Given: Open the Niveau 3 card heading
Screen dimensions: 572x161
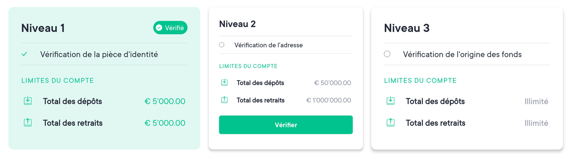Looking at the screenshot, I should tap(407, 28).
